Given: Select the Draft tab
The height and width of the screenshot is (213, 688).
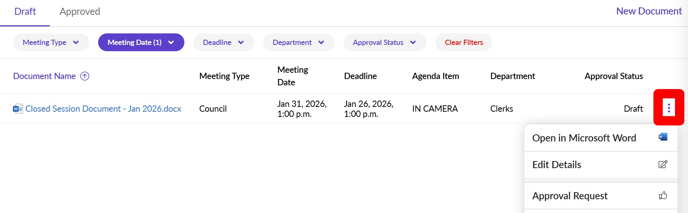Looking at the screenshot, I should 25,12.
